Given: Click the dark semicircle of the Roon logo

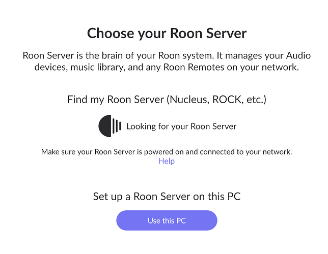Looking at the screenshot, I should [x=104, y=126].
